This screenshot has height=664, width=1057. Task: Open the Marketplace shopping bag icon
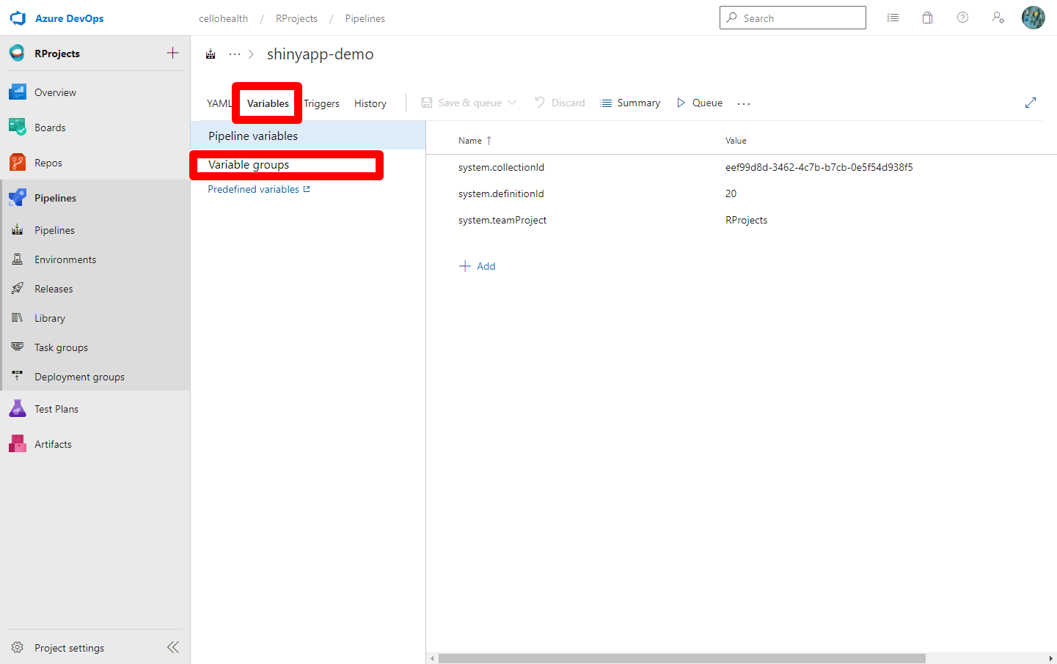pyautogui.click(x=927, y=17)
